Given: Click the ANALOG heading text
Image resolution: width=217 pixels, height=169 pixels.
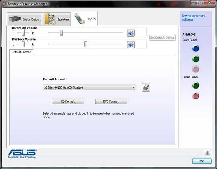Looking at the screenshot, I should point(189,34).
